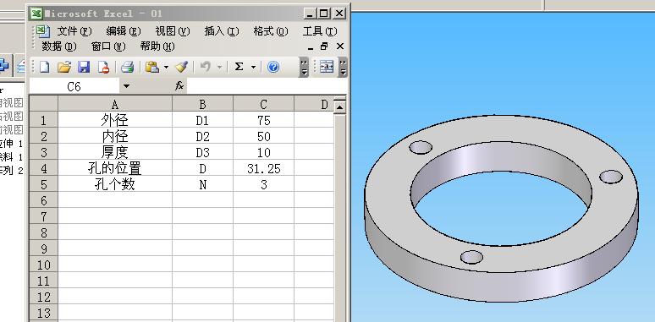Viewport: 655px width, 322px height.
Task: Open the 数据(D) menu
Action: pos(59,46)
